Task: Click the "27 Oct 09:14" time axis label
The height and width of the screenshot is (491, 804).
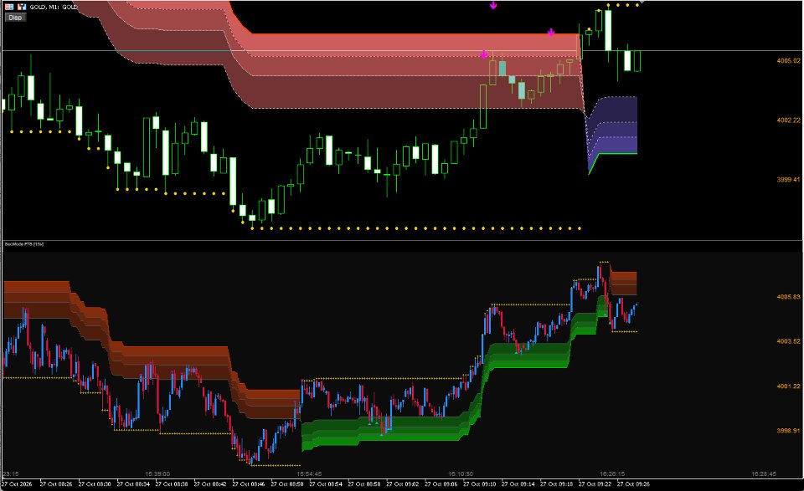Action: coord(518,483)
